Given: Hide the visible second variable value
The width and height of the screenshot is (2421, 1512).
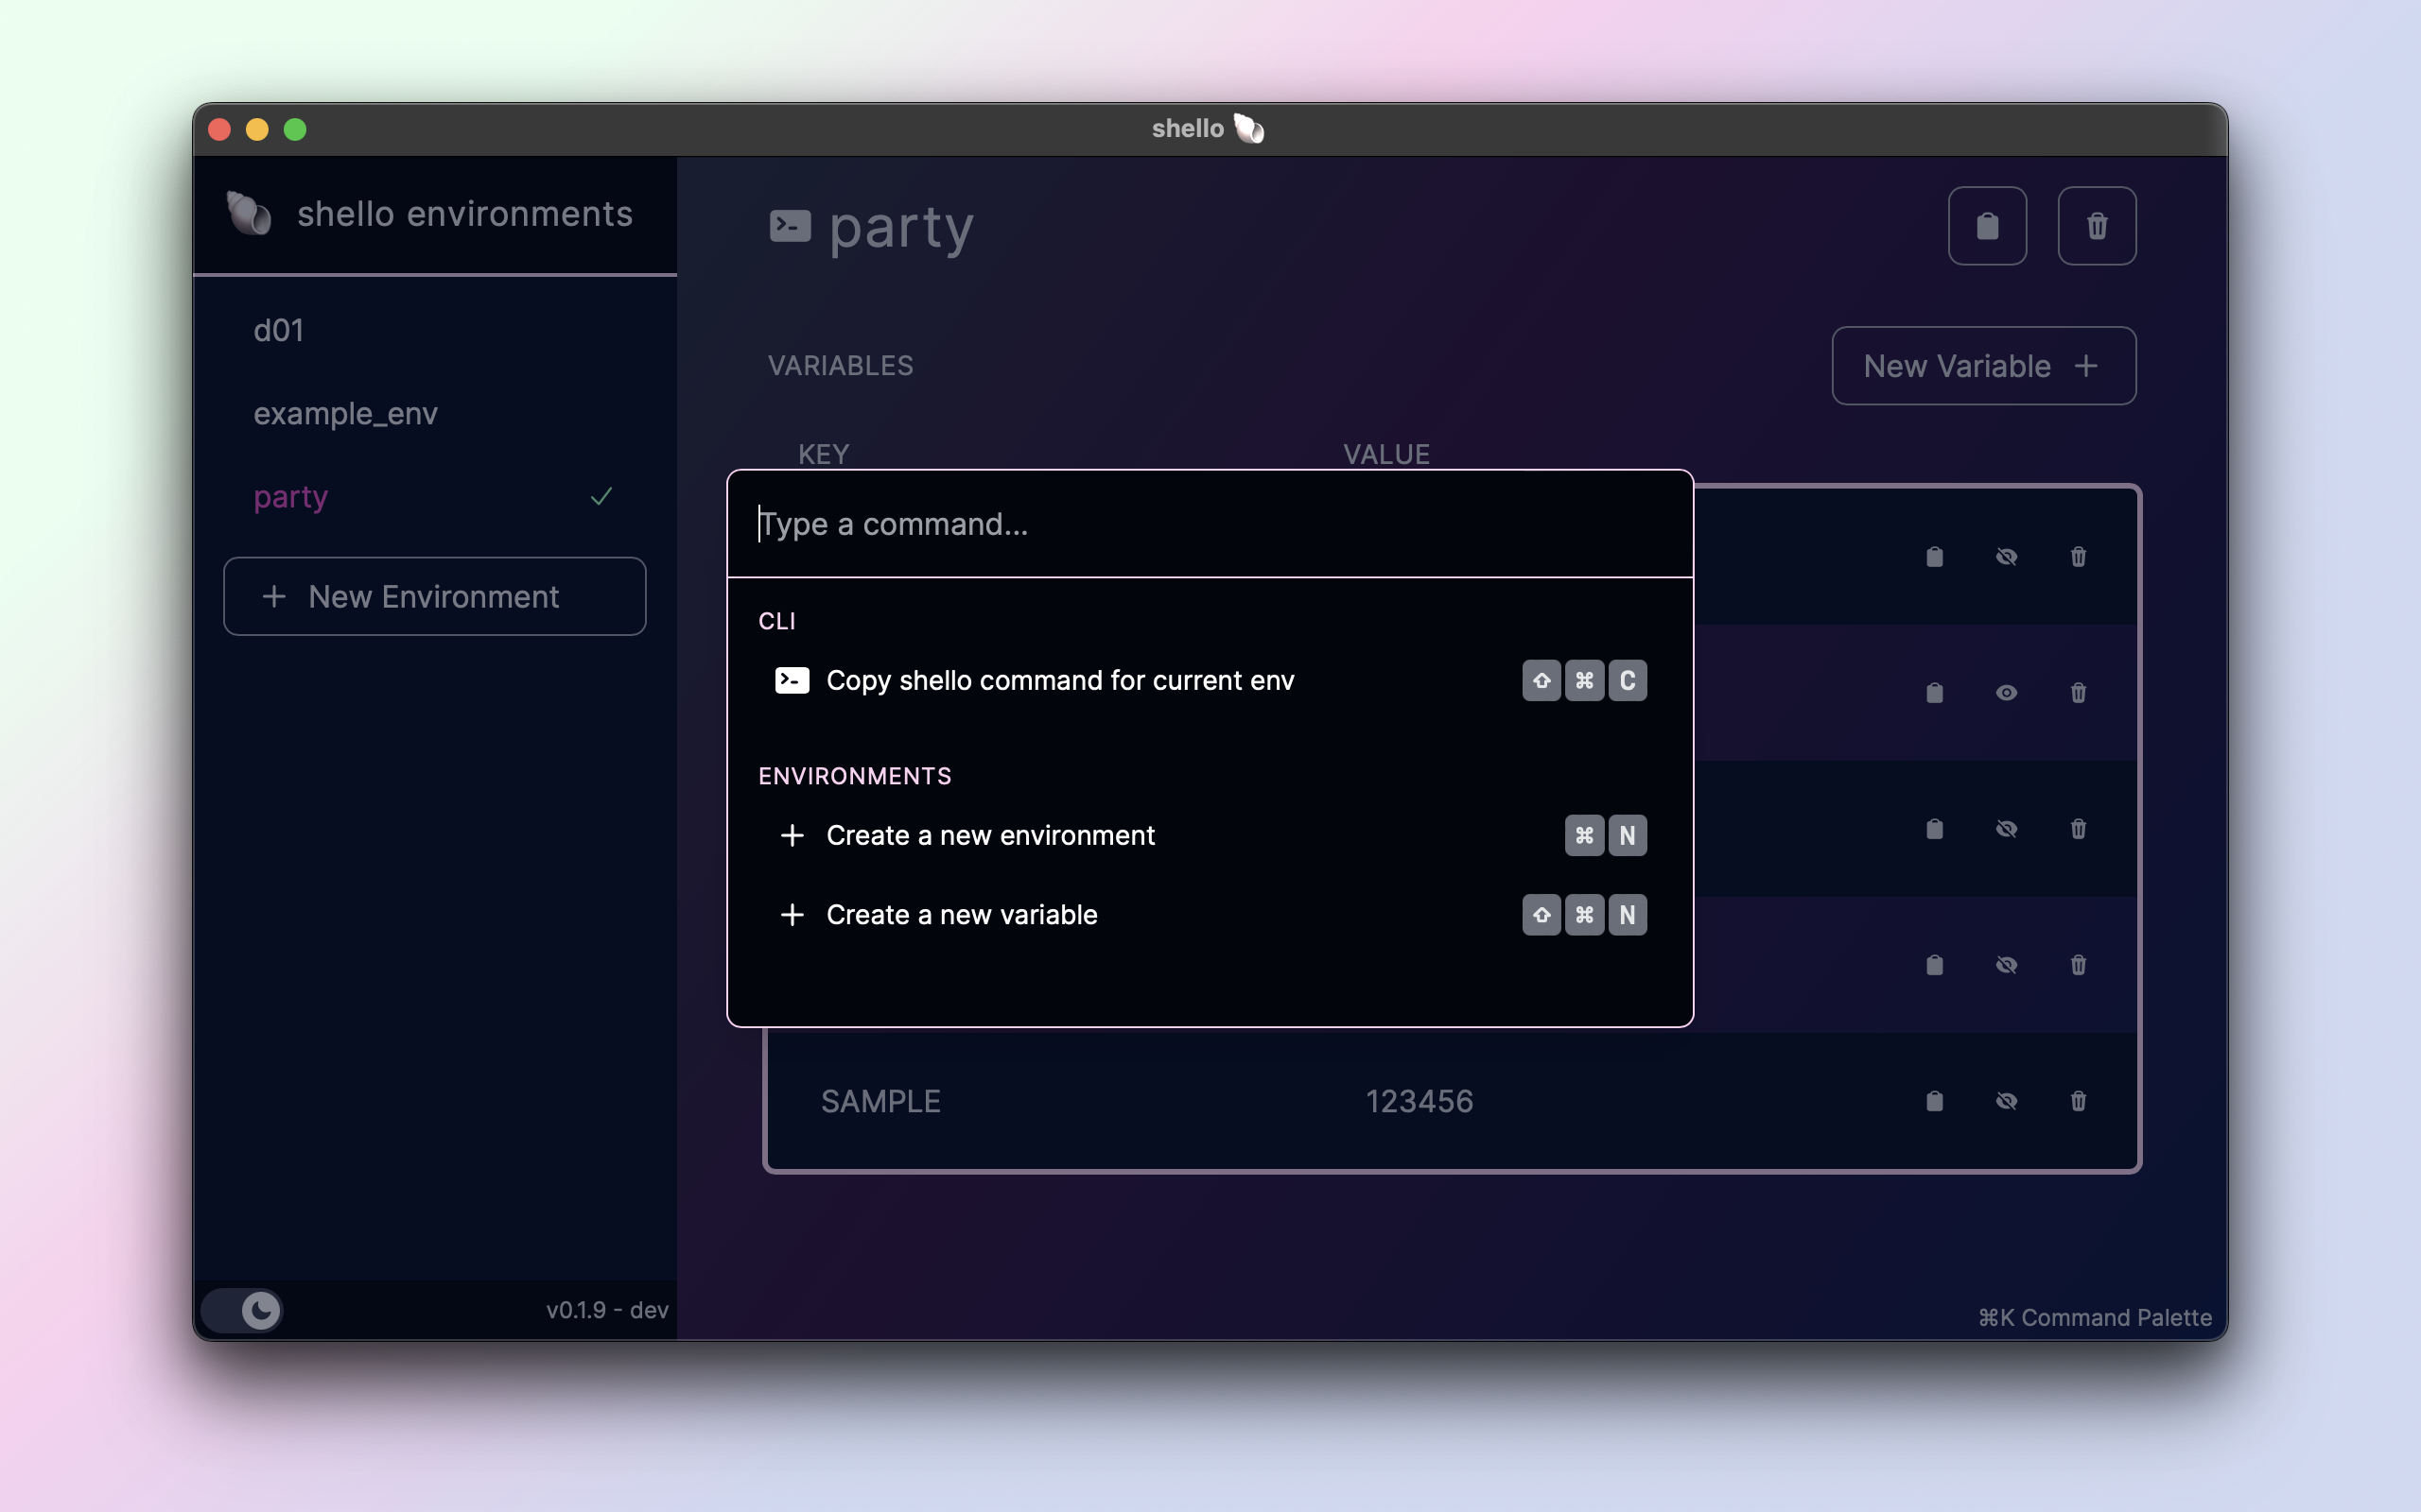Looking at the screenshot, I should [2006, 693].
